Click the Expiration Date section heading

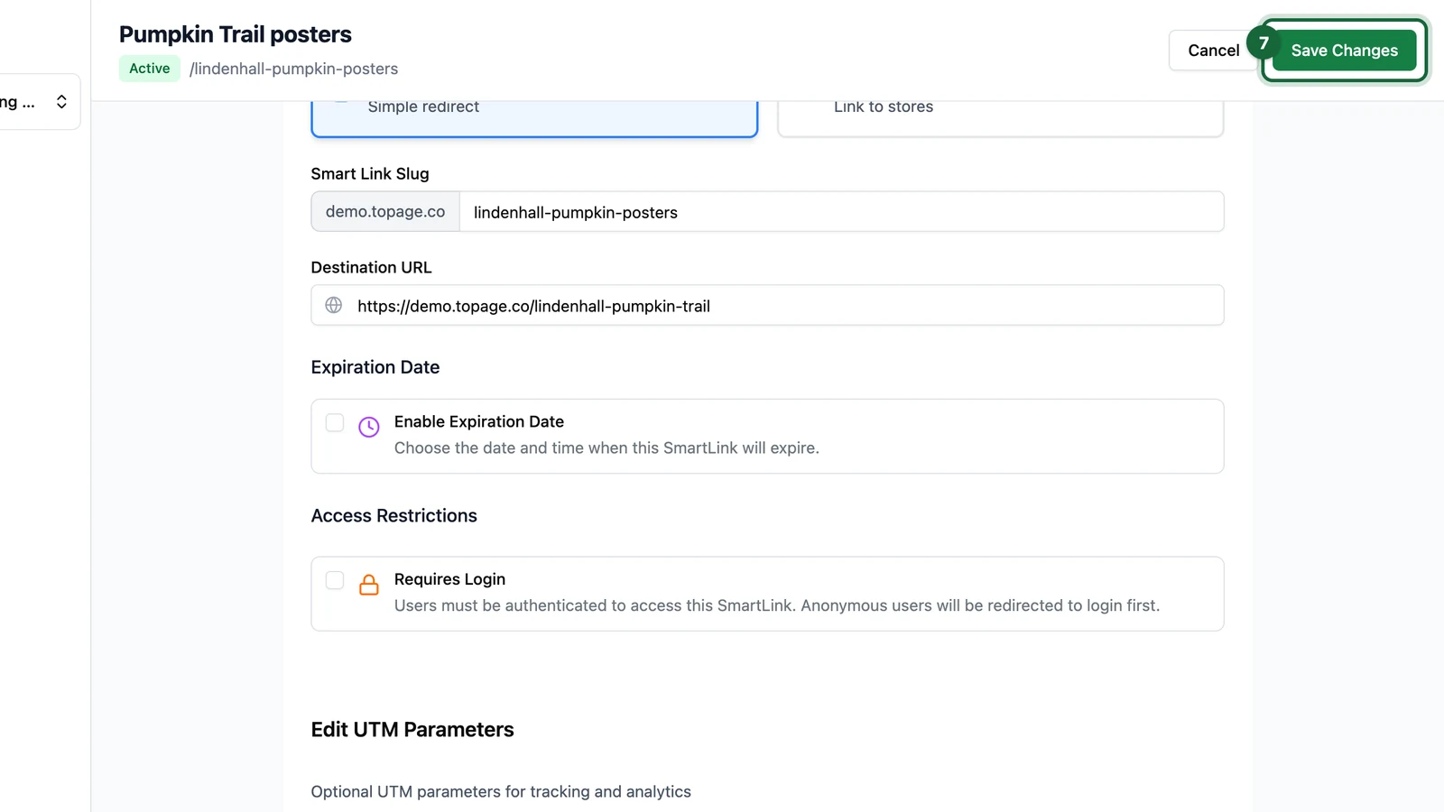point(375,367)
